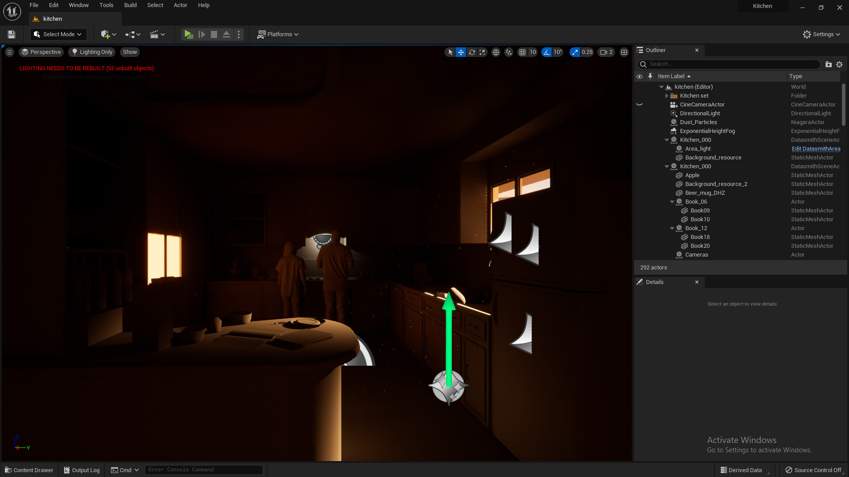The height and width of the screenshot is (477, 849).
Task: Expand the Kitchen set folder
Action: (667, 96)
